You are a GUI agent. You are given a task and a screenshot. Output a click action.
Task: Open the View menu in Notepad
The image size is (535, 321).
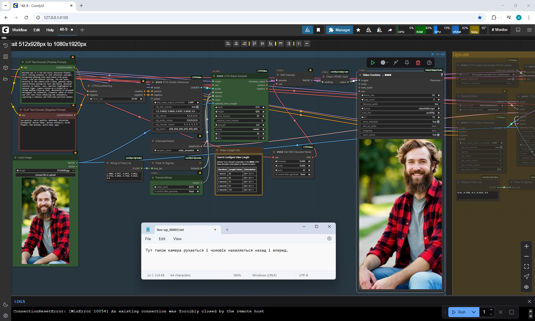point(177,239)
